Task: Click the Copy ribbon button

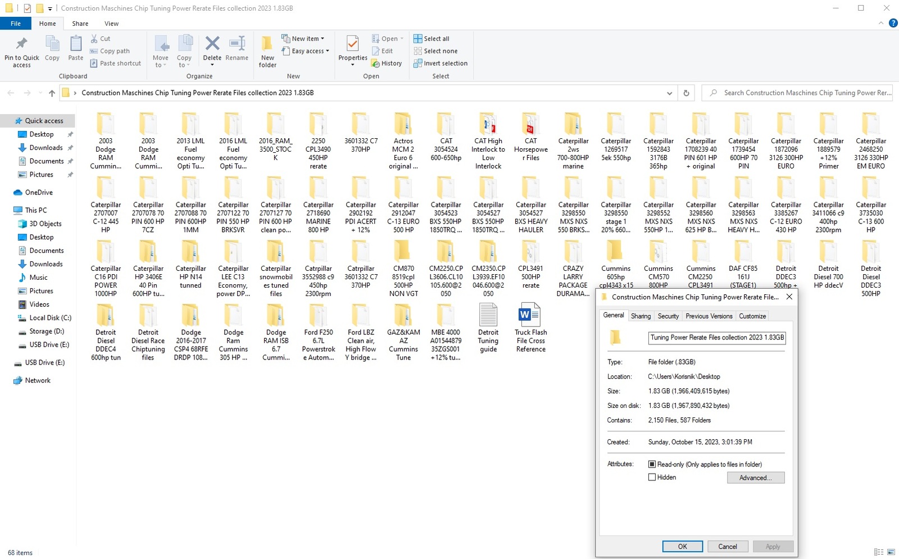Action: point(52,49)
